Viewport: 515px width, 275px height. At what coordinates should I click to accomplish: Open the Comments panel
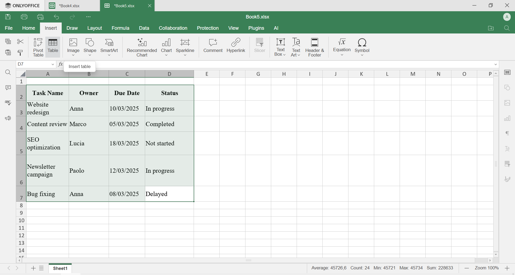point(8,88)
